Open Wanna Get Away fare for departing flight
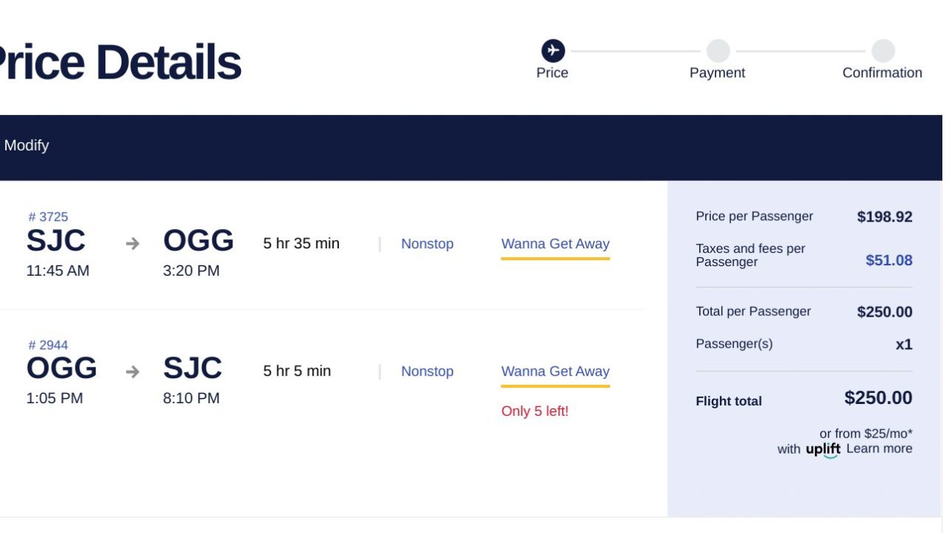Image resolution: width=949 pixels, height=533 pixels. click(555, 244)
